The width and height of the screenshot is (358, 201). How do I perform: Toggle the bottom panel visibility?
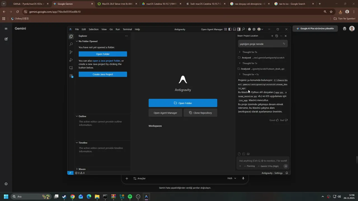coord(234,29)
